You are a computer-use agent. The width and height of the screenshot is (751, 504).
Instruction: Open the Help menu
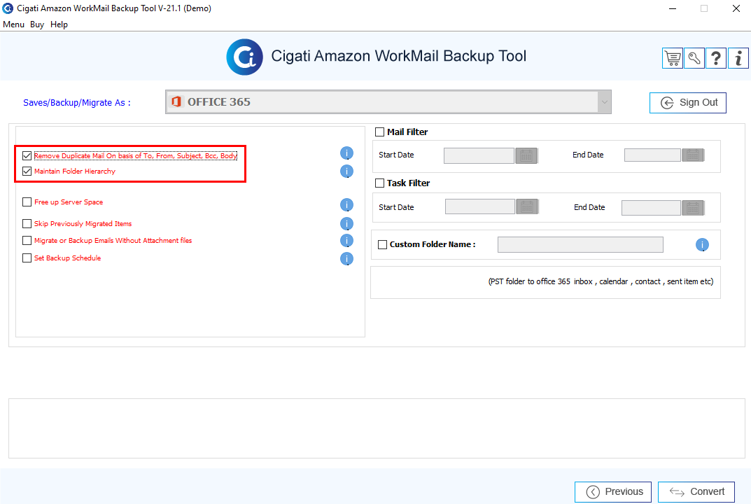59,24
